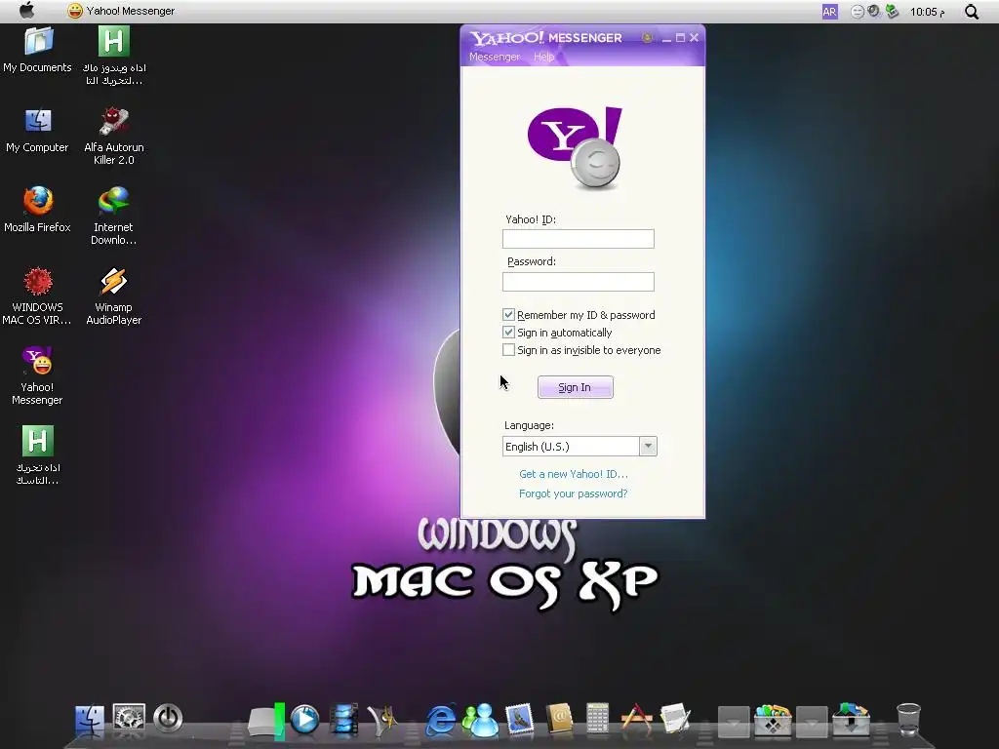Open the media player play icon in dock

click(304, 720)
